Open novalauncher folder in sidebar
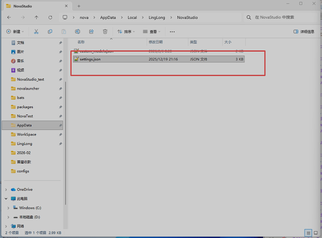This screenshot has height=238, width=322. (28, 89)
